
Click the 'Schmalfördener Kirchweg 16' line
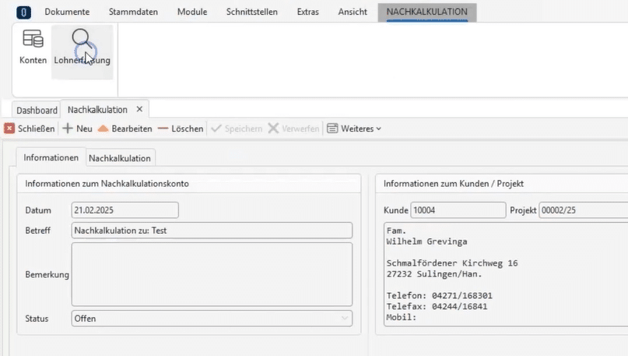pyautogui.click(x=452, y=263)
